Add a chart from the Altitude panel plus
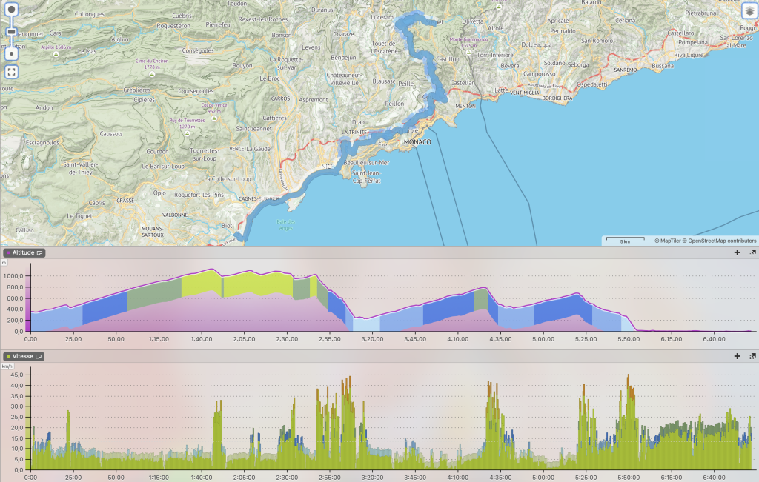 pyautogui.click(x=737, y=252)
